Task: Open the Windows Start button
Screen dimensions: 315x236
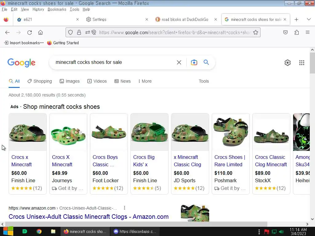Action: tap(8, 231)
